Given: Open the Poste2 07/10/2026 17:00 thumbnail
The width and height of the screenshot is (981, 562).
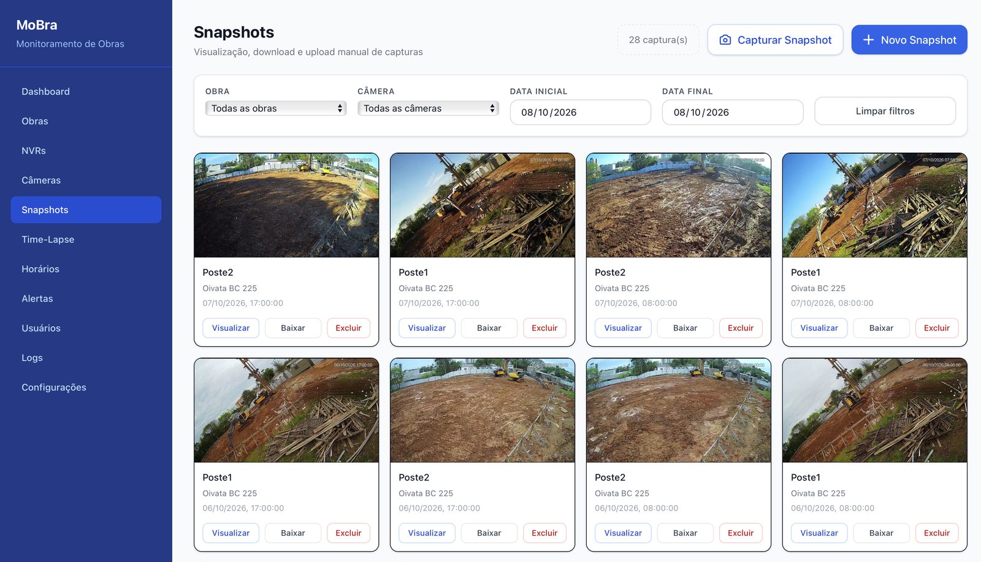Looking at the screenshot, I should point(286,205).
